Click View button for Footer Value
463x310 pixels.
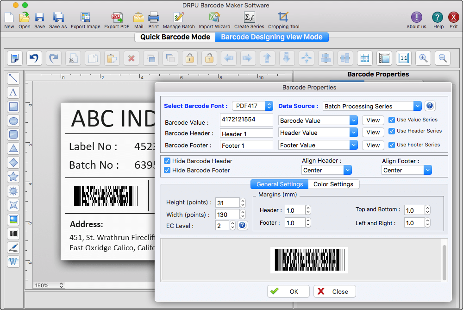(373, 145)
